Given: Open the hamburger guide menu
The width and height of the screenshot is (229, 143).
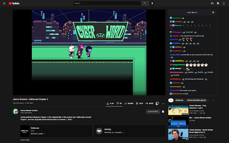Looking at the screenshot, I should coord(4,3).
